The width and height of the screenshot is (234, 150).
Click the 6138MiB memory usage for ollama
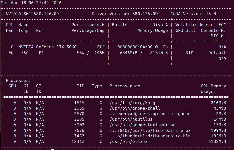(218, 141)
